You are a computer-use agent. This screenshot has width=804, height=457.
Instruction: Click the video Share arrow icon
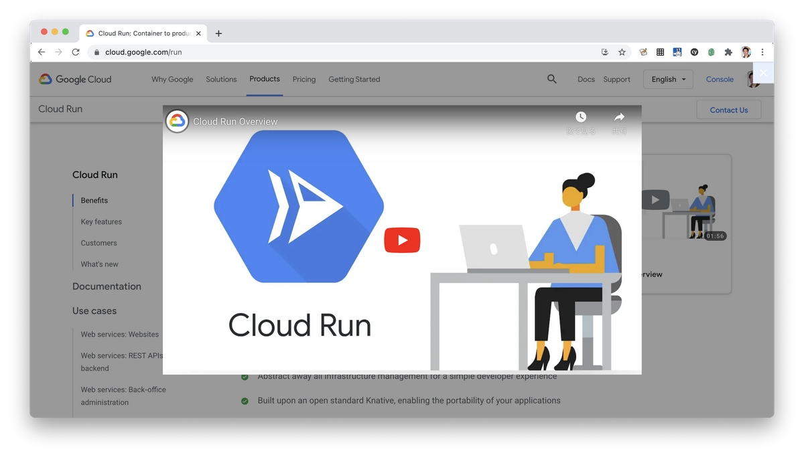[619, 117]
